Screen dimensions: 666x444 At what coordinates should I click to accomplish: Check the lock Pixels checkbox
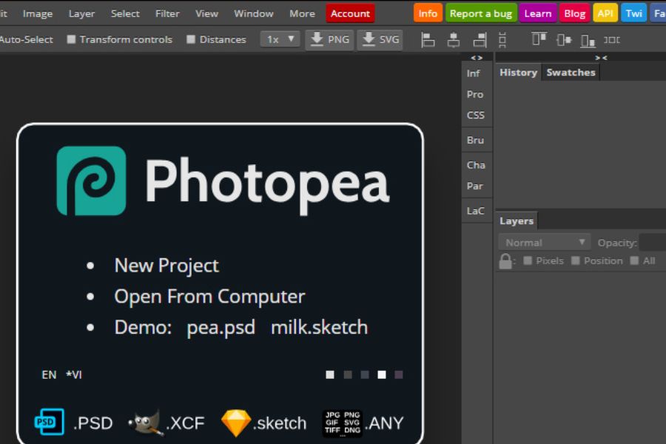click(x=528, y=260)
